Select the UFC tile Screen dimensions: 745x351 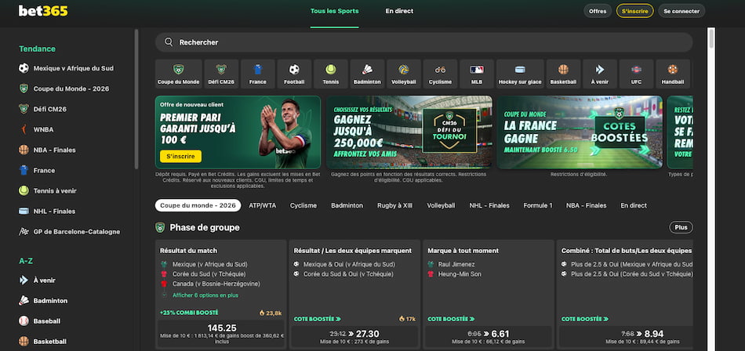[636, 74]
